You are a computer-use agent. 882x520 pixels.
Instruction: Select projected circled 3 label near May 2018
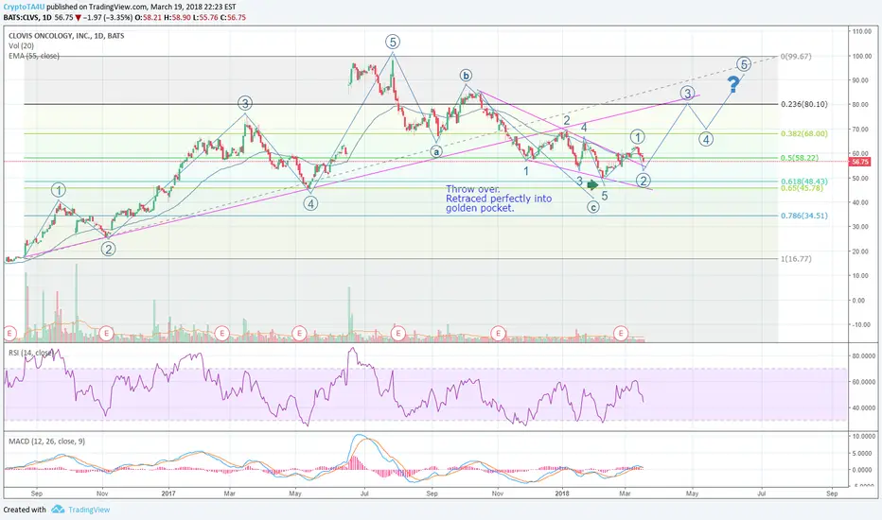point(687,94)
